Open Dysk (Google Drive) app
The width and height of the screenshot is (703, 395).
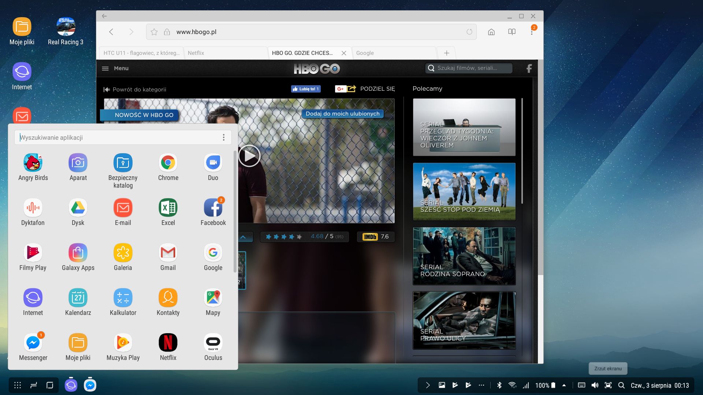[78, 212]
